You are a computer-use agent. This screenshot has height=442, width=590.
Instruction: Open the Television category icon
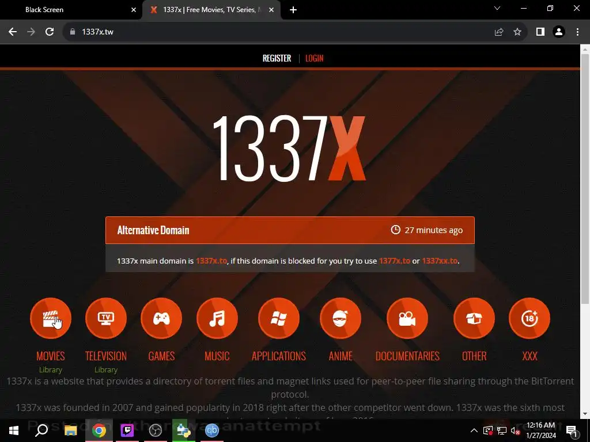coord(106,318)
